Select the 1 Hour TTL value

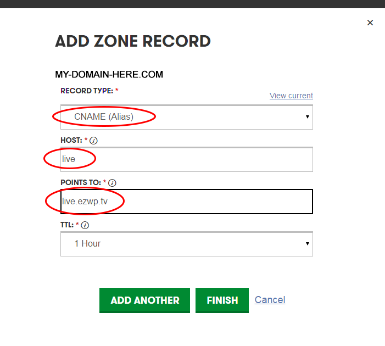coord(87,244)
